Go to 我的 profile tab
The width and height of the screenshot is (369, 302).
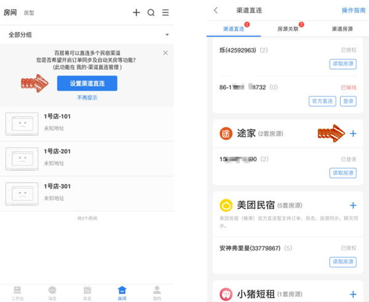(x=157, y=293)
